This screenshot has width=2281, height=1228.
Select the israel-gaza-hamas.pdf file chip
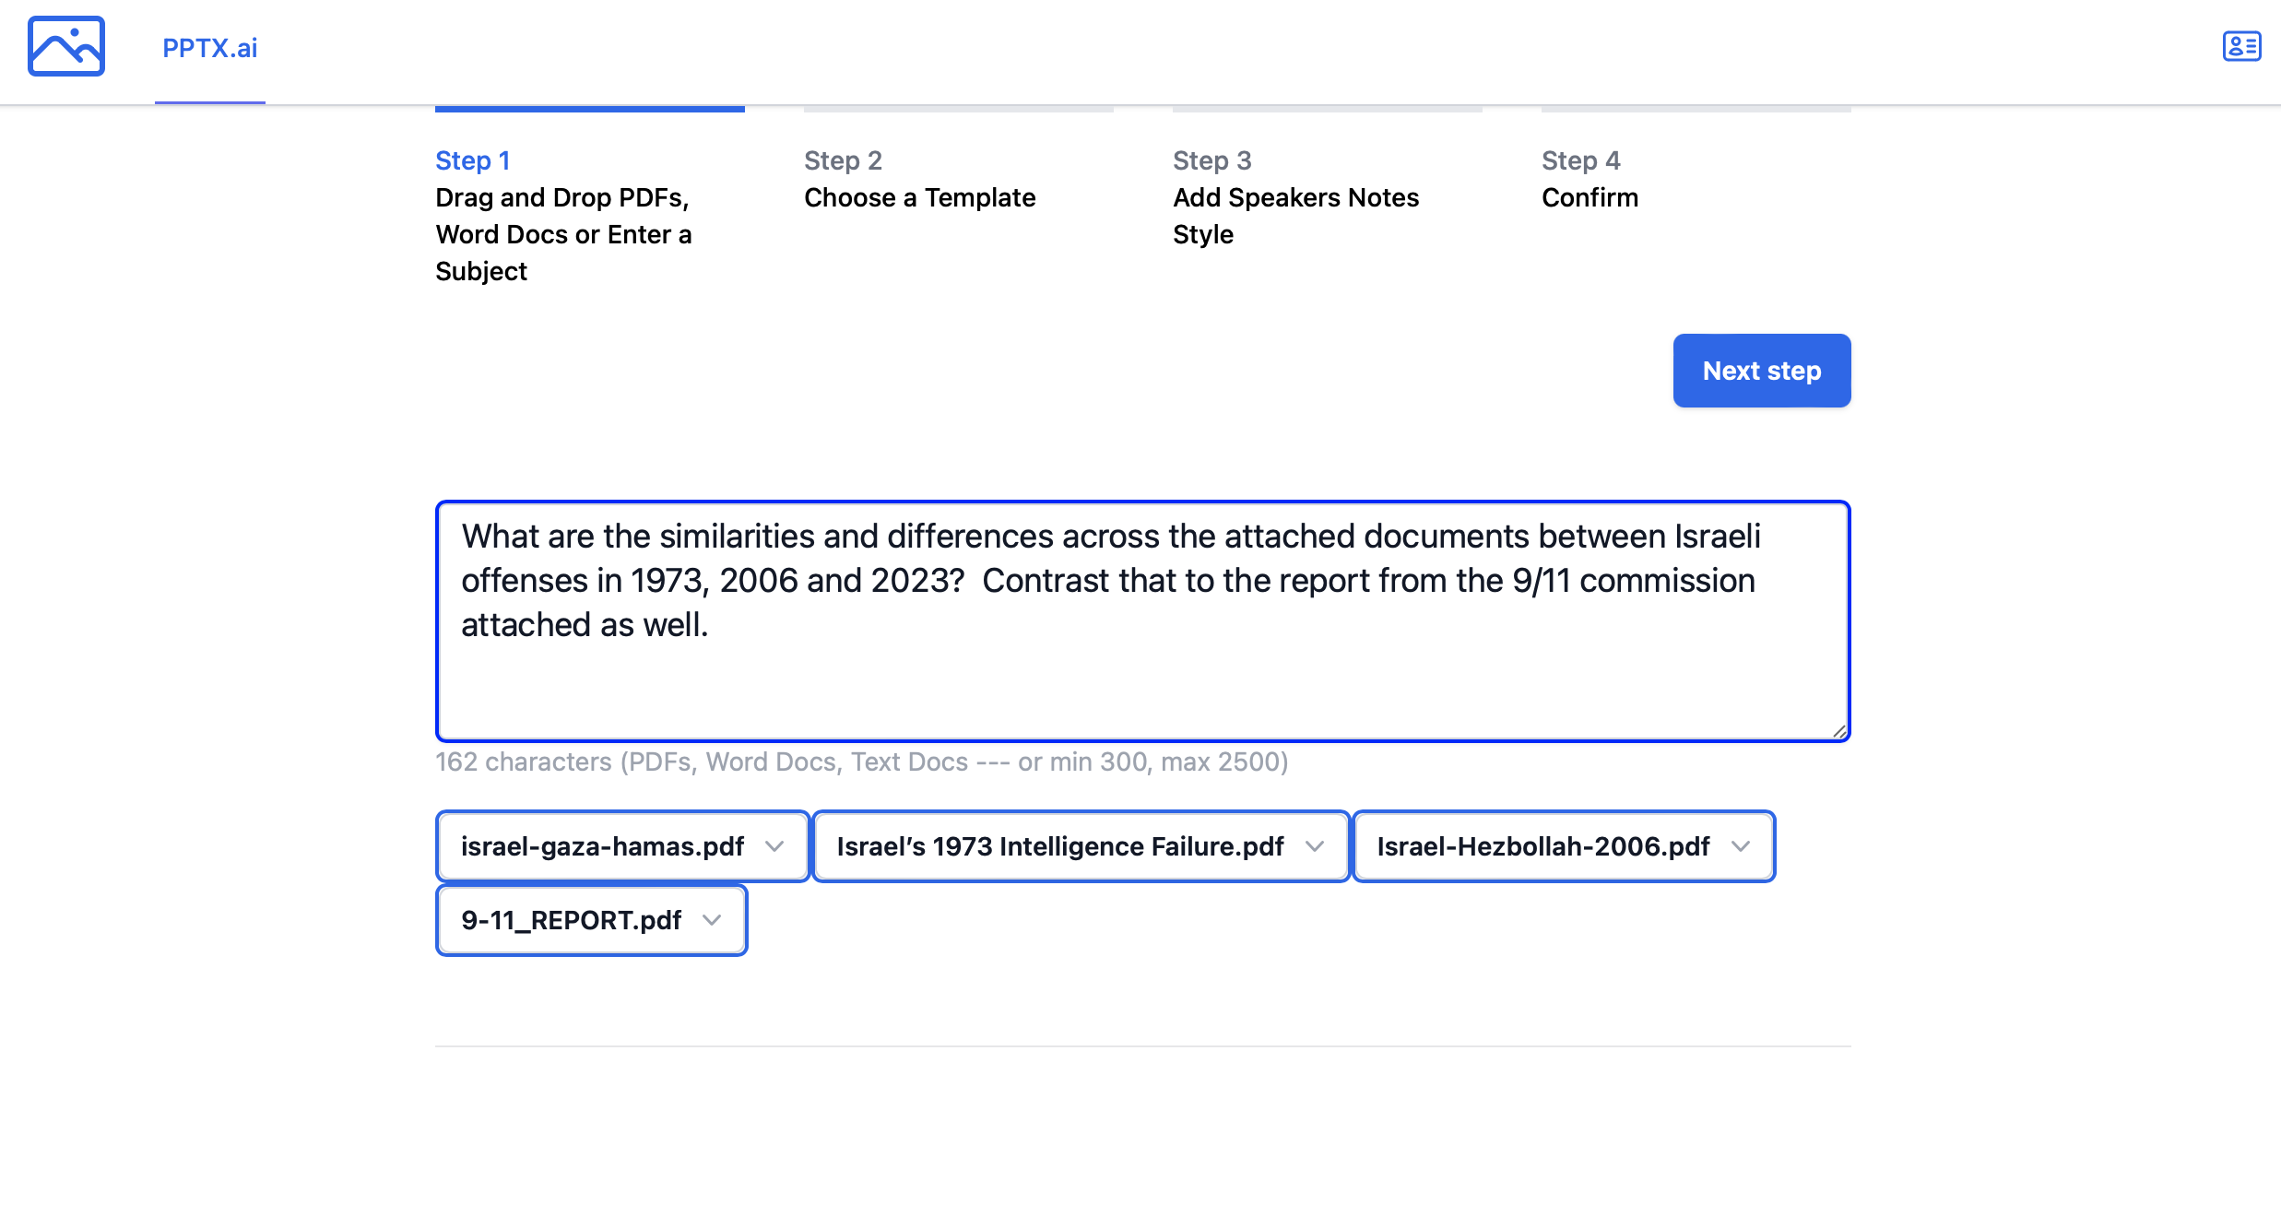(602, 846)
